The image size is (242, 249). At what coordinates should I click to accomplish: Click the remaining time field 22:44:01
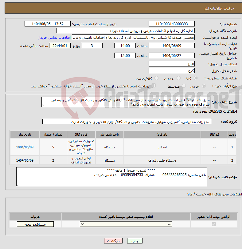click(60, 46)
